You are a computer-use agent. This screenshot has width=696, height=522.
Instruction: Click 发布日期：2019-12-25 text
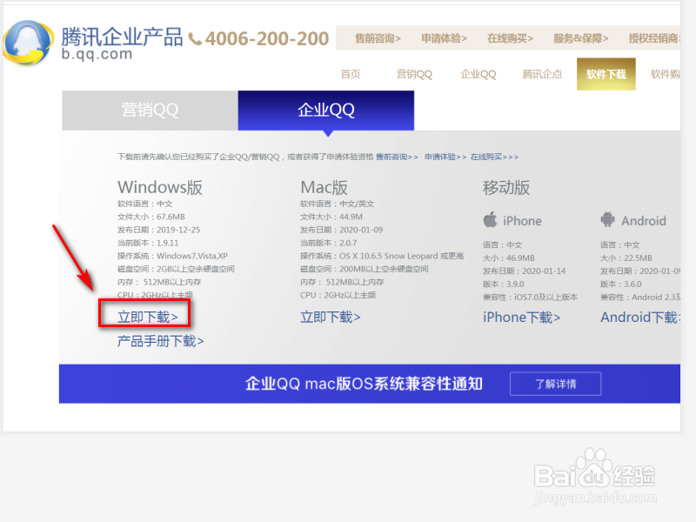[158, 230]
